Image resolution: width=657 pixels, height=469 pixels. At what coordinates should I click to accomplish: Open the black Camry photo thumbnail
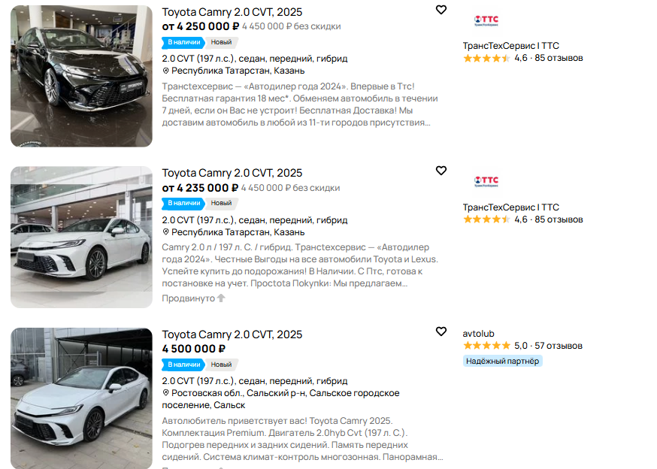tap(81, 76)
